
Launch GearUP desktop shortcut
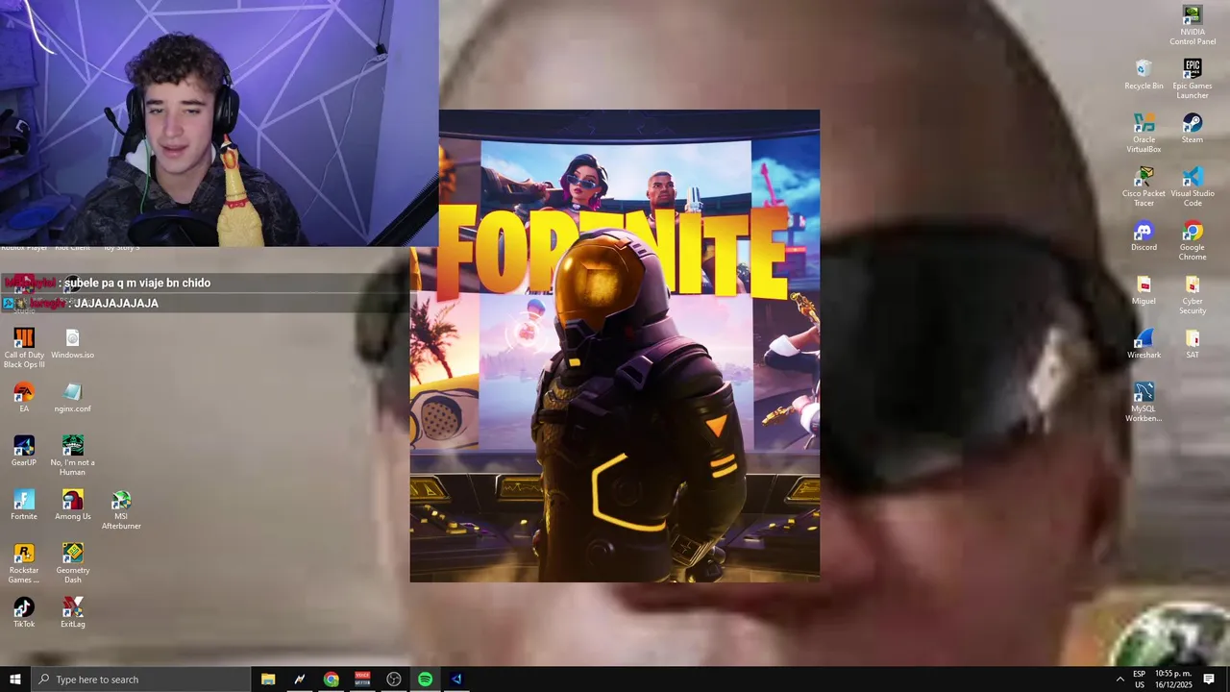pos(24,452)
